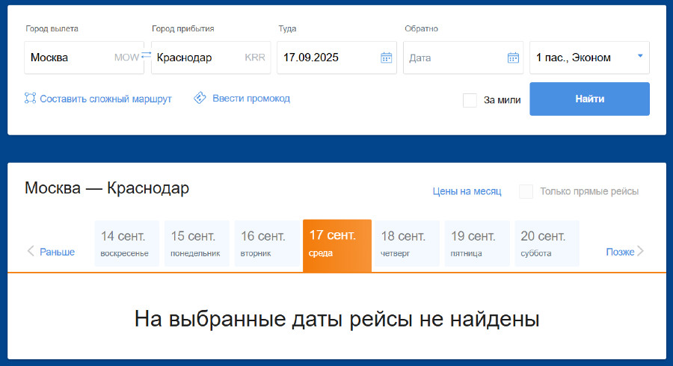Swap departure and arrival cities icon

click(146, 55)
